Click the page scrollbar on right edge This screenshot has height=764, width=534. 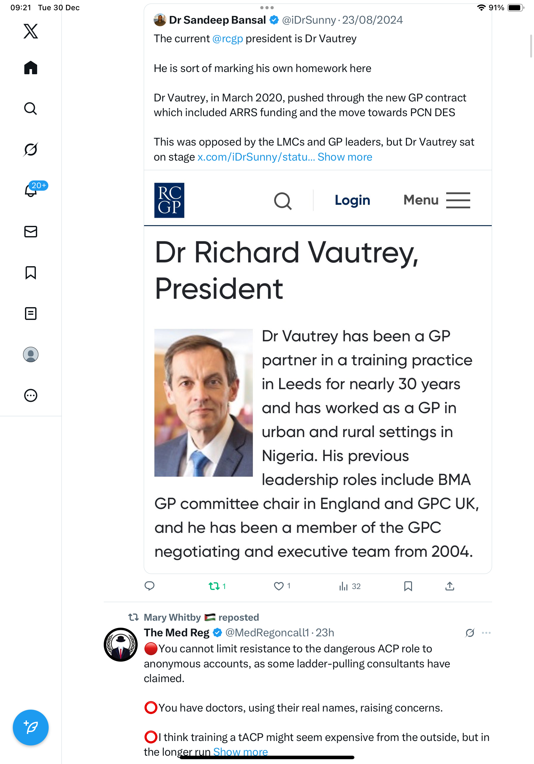(x=531, y=46)
